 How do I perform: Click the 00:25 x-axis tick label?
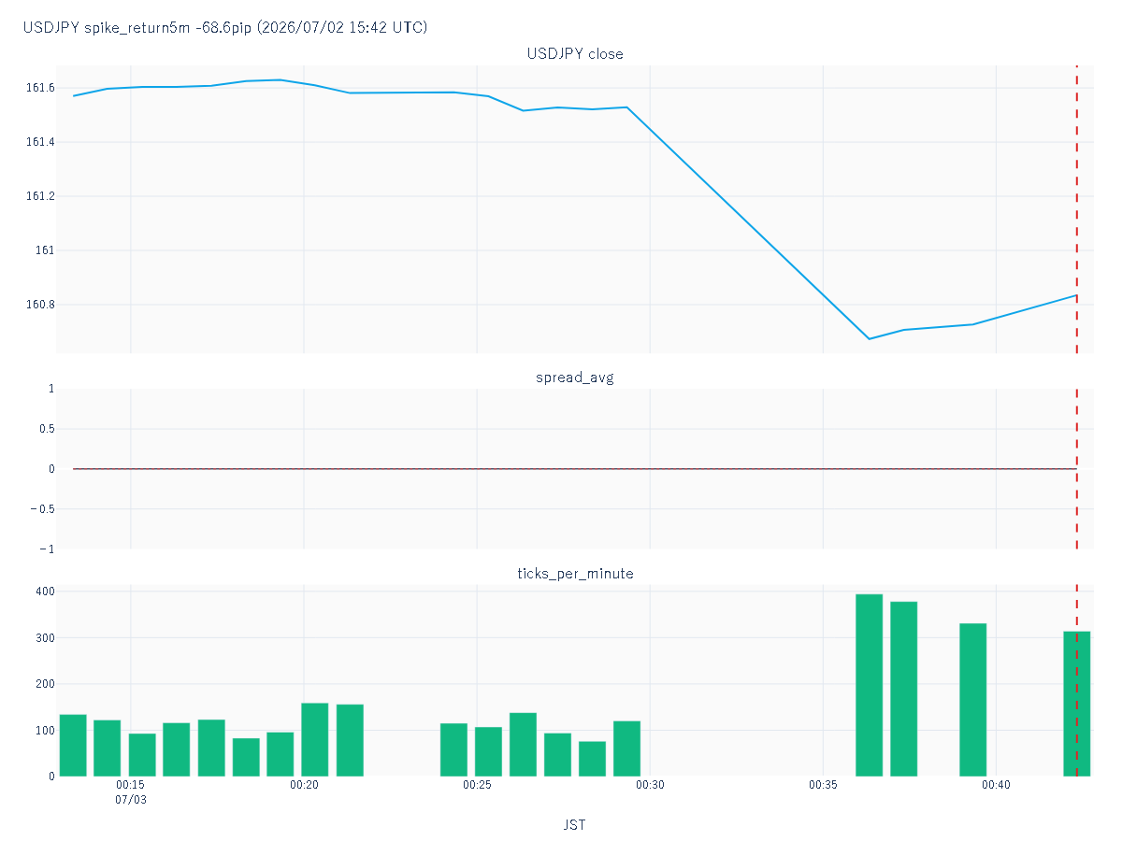click(x=477, y=785)
